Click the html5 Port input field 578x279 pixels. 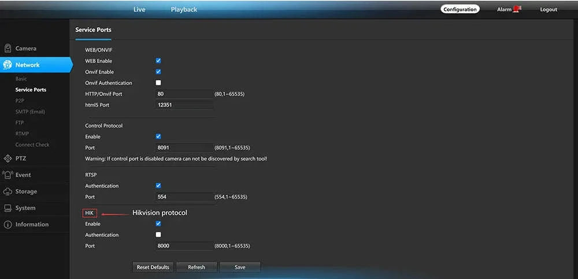pos(184,105)
